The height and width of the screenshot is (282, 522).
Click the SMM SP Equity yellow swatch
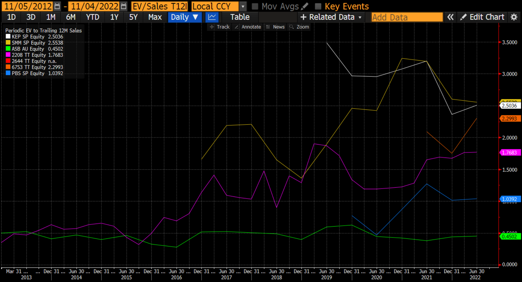pos(8,43)
